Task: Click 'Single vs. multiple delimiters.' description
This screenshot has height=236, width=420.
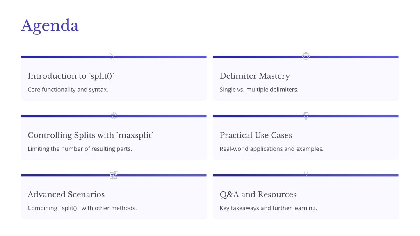Action: (x=259, y=90)
